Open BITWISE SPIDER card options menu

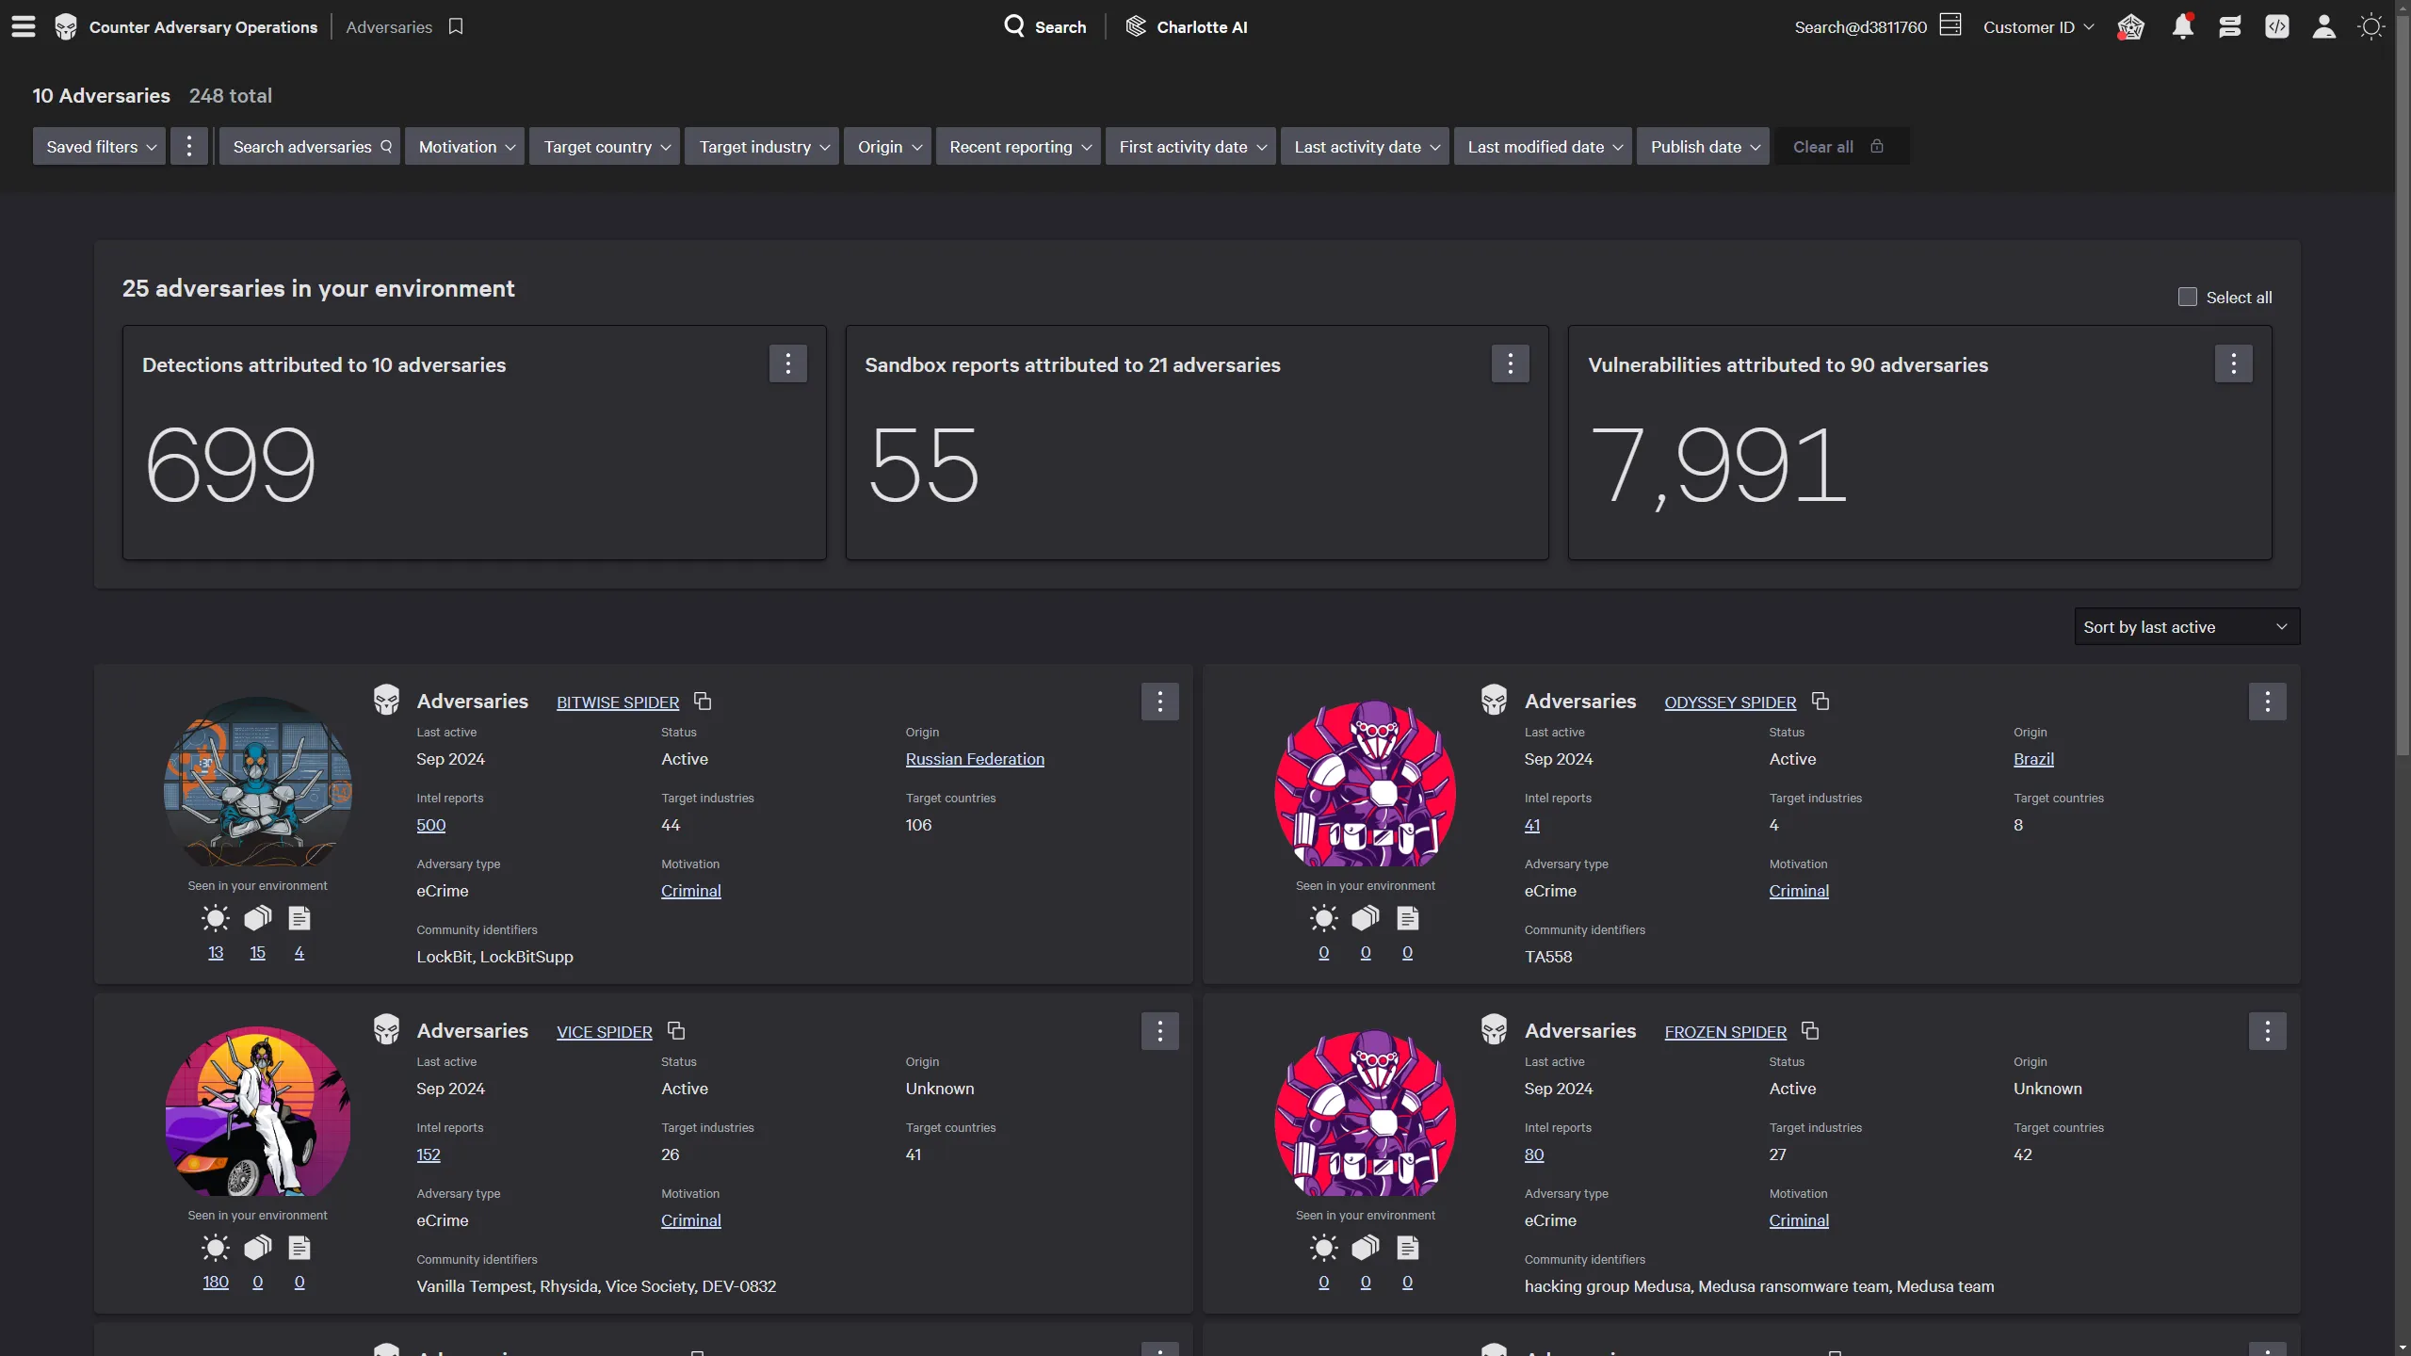point(1160,702)
